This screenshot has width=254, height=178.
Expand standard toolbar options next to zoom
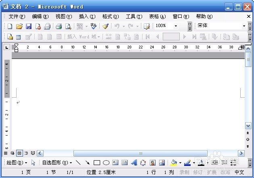190,26
